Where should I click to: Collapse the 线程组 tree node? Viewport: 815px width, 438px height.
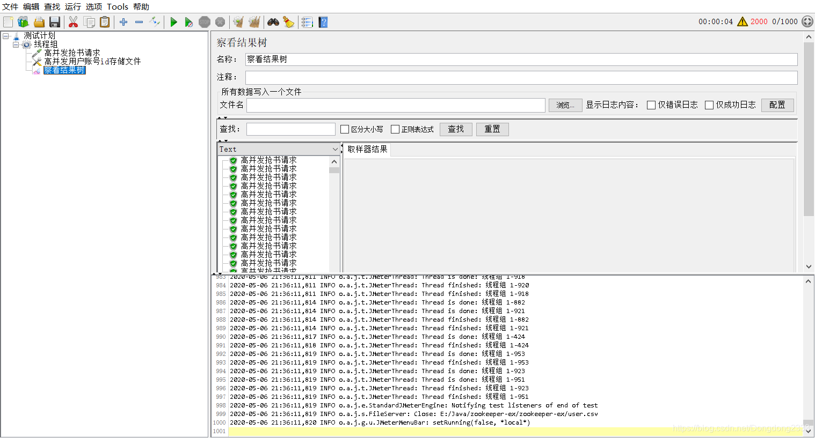[x=16, y=44]
